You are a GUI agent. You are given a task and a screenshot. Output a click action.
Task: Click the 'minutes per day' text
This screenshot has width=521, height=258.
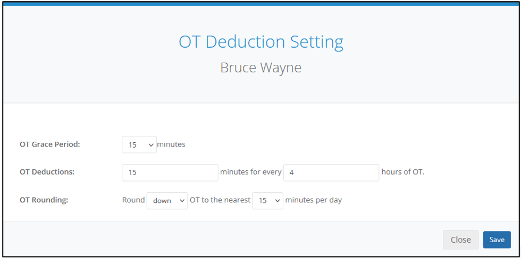(x=314, y=200)
